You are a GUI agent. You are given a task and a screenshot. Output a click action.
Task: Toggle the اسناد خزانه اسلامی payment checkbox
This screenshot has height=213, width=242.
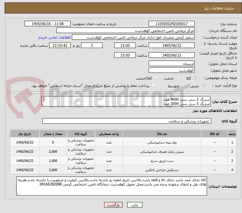154,85
